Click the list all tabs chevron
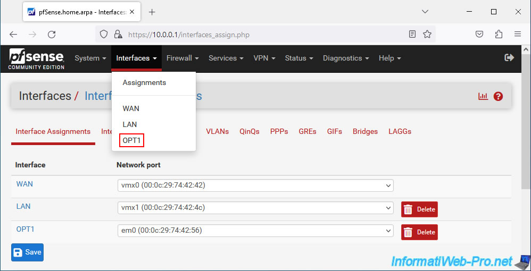 click(x=425, y=12)
